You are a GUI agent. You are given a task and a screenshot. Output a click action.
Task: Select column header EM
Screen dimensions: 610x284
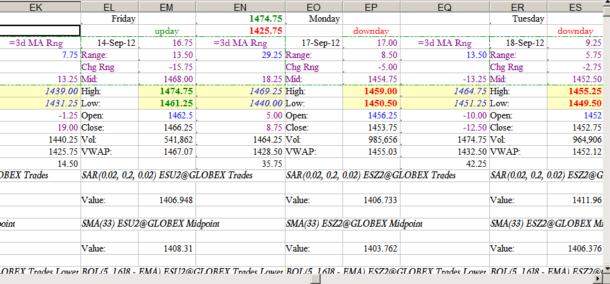(167, 6)
